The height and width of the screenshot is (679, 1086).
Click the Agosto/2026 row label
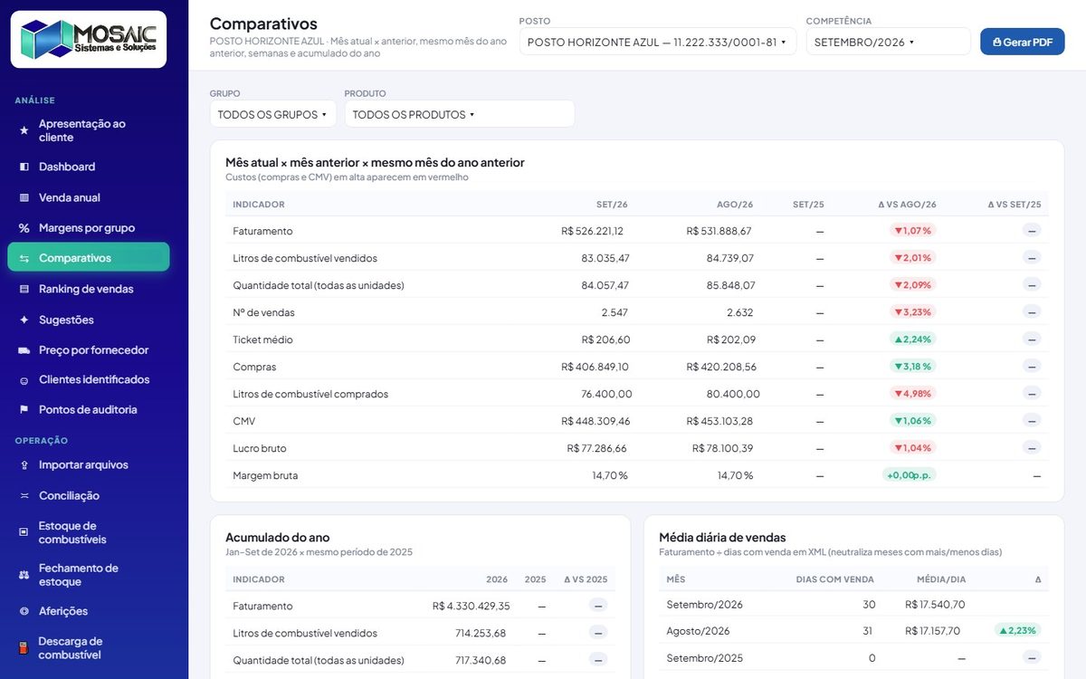(698, 631)
